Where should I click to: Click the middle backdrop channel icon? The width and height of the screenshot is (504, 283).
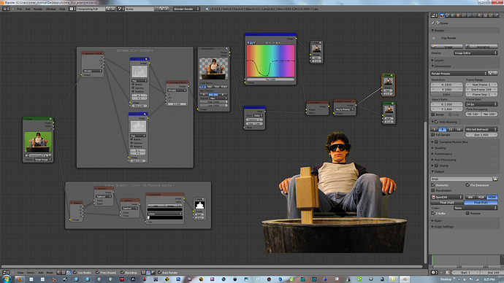pos(148,272)
